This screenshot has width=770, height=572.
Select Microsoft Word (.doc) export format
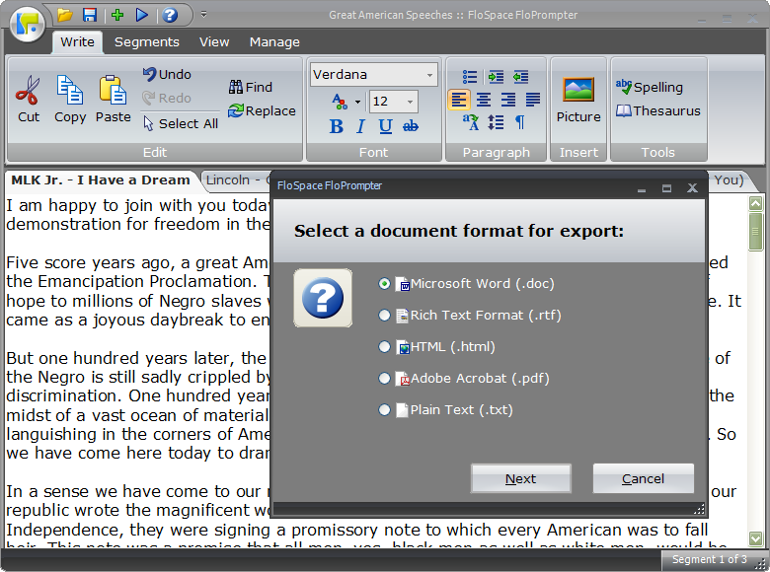click(x=466, y=284)
